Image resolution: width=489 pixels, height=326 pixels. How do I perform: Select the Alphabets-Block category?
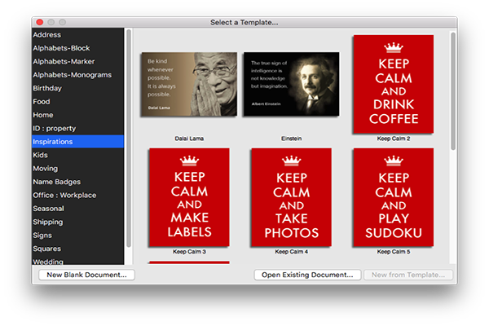[x=77, y=48]
